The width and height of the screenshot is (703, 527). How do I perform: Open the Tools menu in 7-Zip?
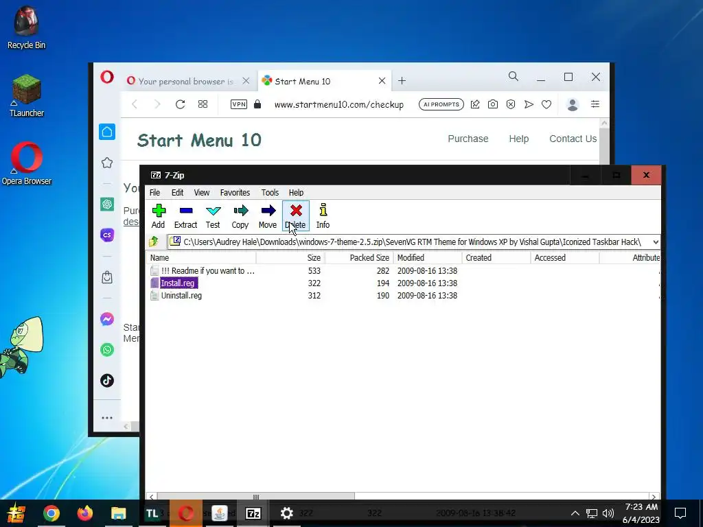click(x=270, y=193)
